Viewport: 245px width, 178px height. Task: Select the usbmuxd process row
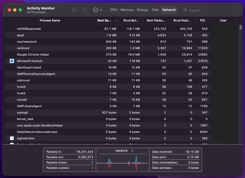[x=108, y=80]
